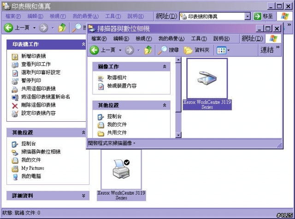
Task: Open Back history dropdown in scanner window
Action: coord(120,50)
